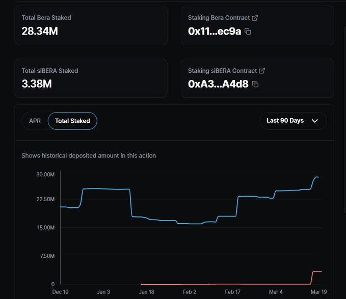Click the 28.34M Total Bera Staked value
Viewport: 346px width, 299px height.
(x=40, y=31)
